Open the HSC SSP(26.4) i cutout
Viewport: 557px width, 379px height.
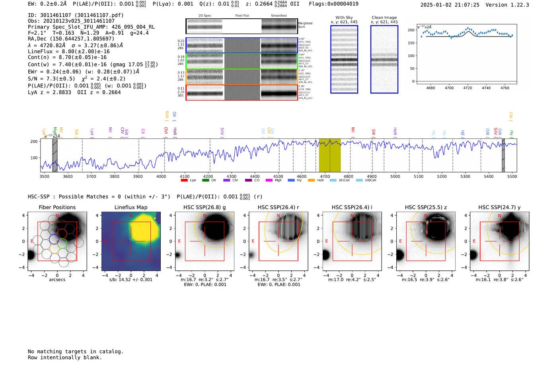coord(352,241)
